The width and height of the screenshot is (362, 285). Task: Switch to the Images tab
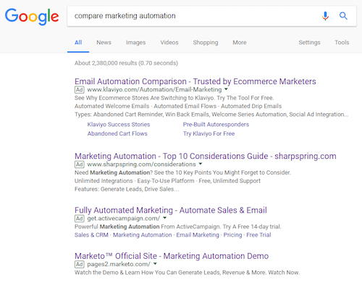point(135,43)
